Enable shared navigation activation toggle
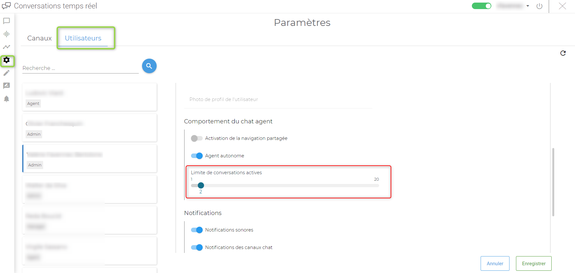Screen dimensions: 575x273 point(197,138)
